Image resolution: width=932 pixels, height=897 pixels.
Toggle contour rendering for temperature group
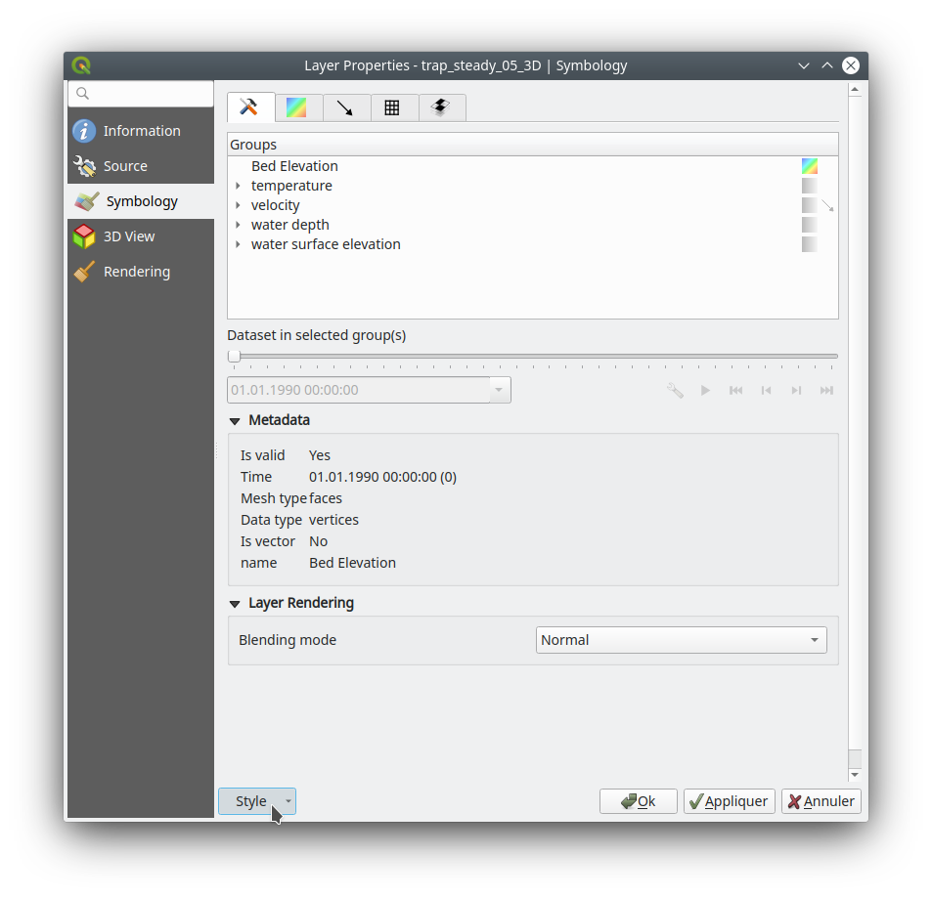tap(809, 186)
